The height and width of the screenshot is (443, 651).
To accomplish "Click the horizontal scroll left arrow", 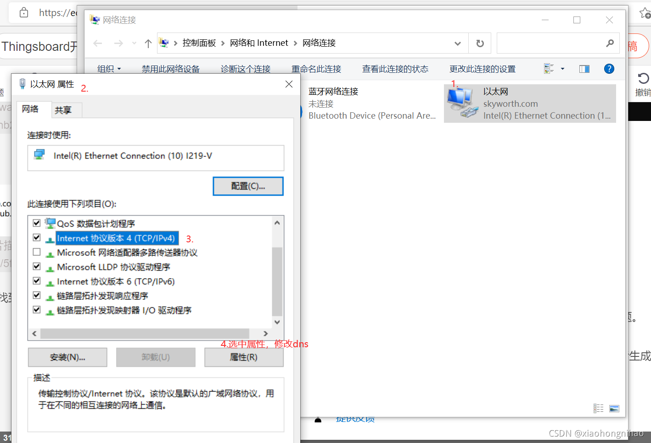I will 34,334.
